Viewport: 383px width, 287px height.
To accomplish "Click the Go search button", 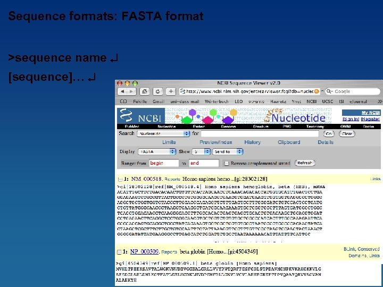I will (x=329, y=134).
